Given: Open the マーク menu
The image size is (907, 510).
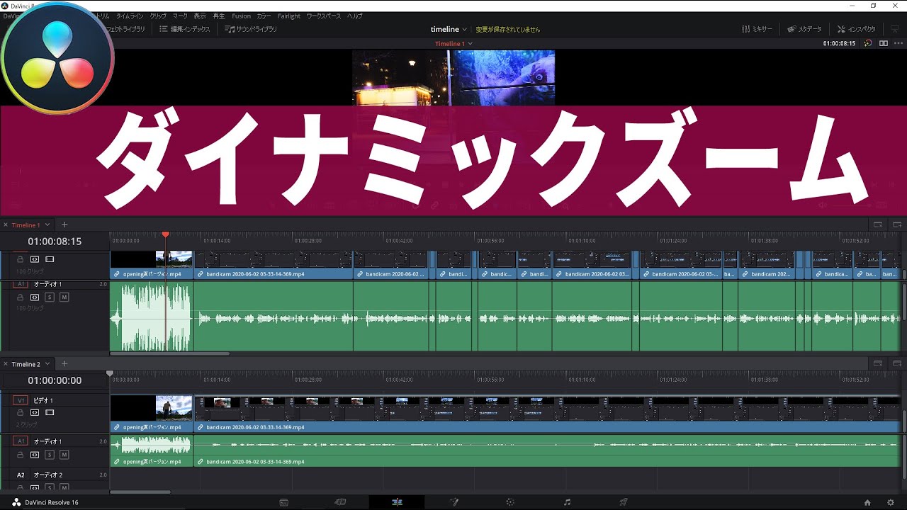Looking at the screenshot, I should (180, 16).
